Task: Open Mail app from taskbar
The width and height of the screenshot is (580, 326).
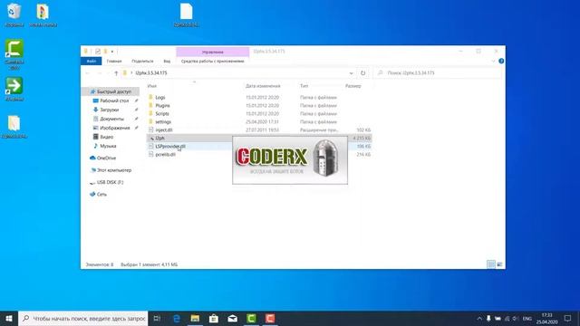Action: (x=232, y=318)
